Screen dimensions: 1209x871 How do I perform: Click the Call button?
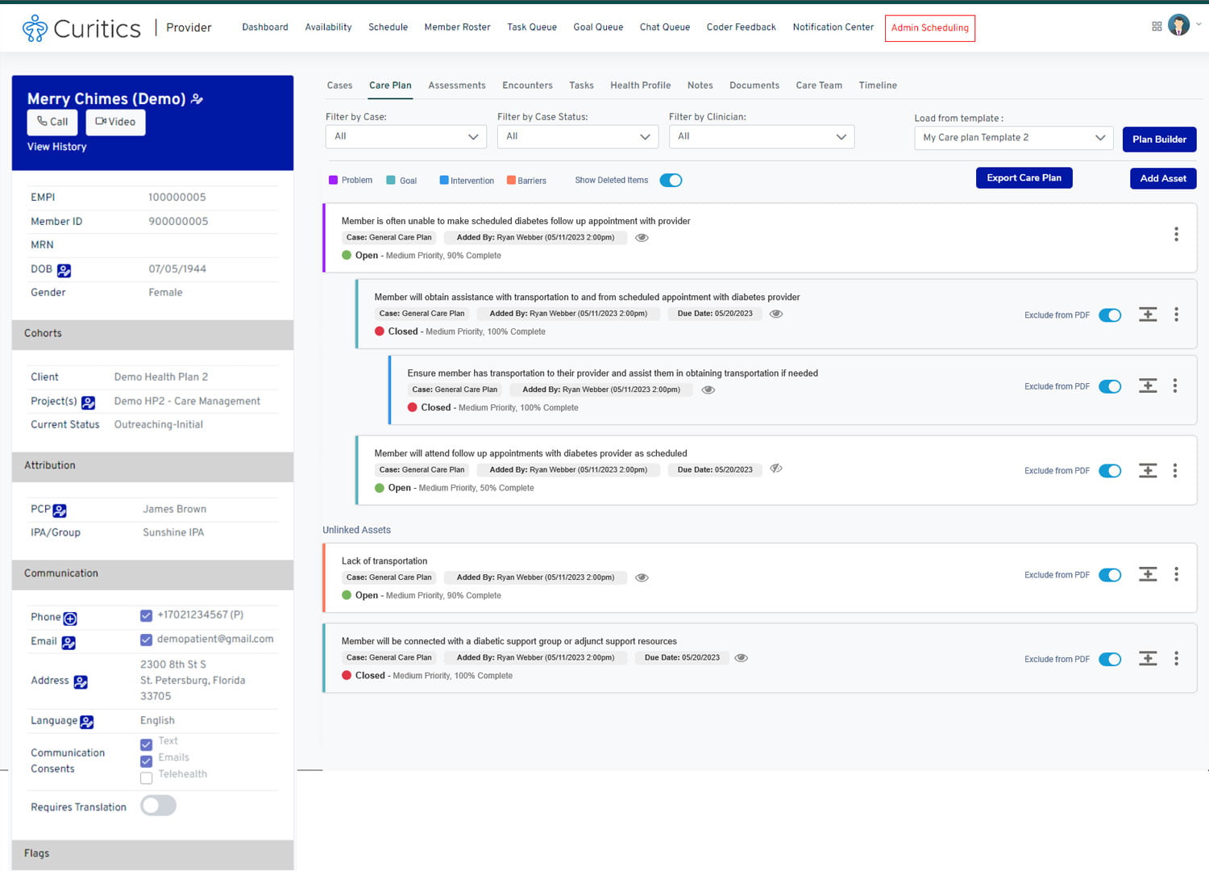coord(53,122)
